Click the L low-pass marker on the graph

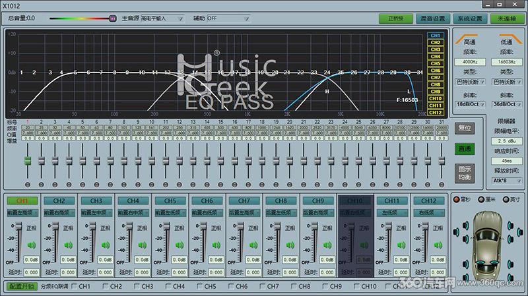pos(409,91)
